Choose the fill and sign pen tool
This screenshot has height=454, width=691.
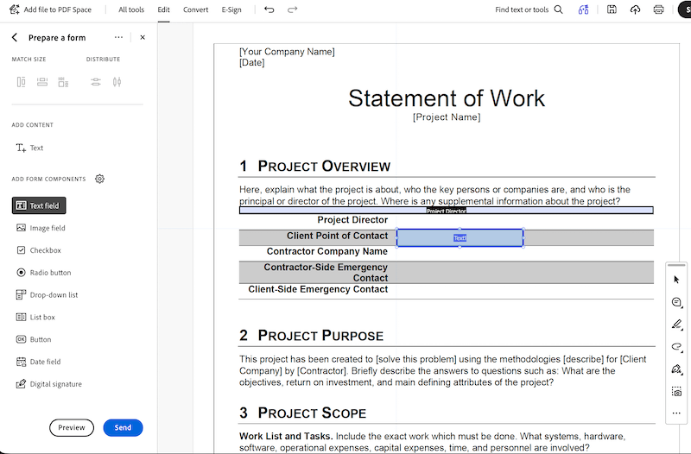point(676,369)
